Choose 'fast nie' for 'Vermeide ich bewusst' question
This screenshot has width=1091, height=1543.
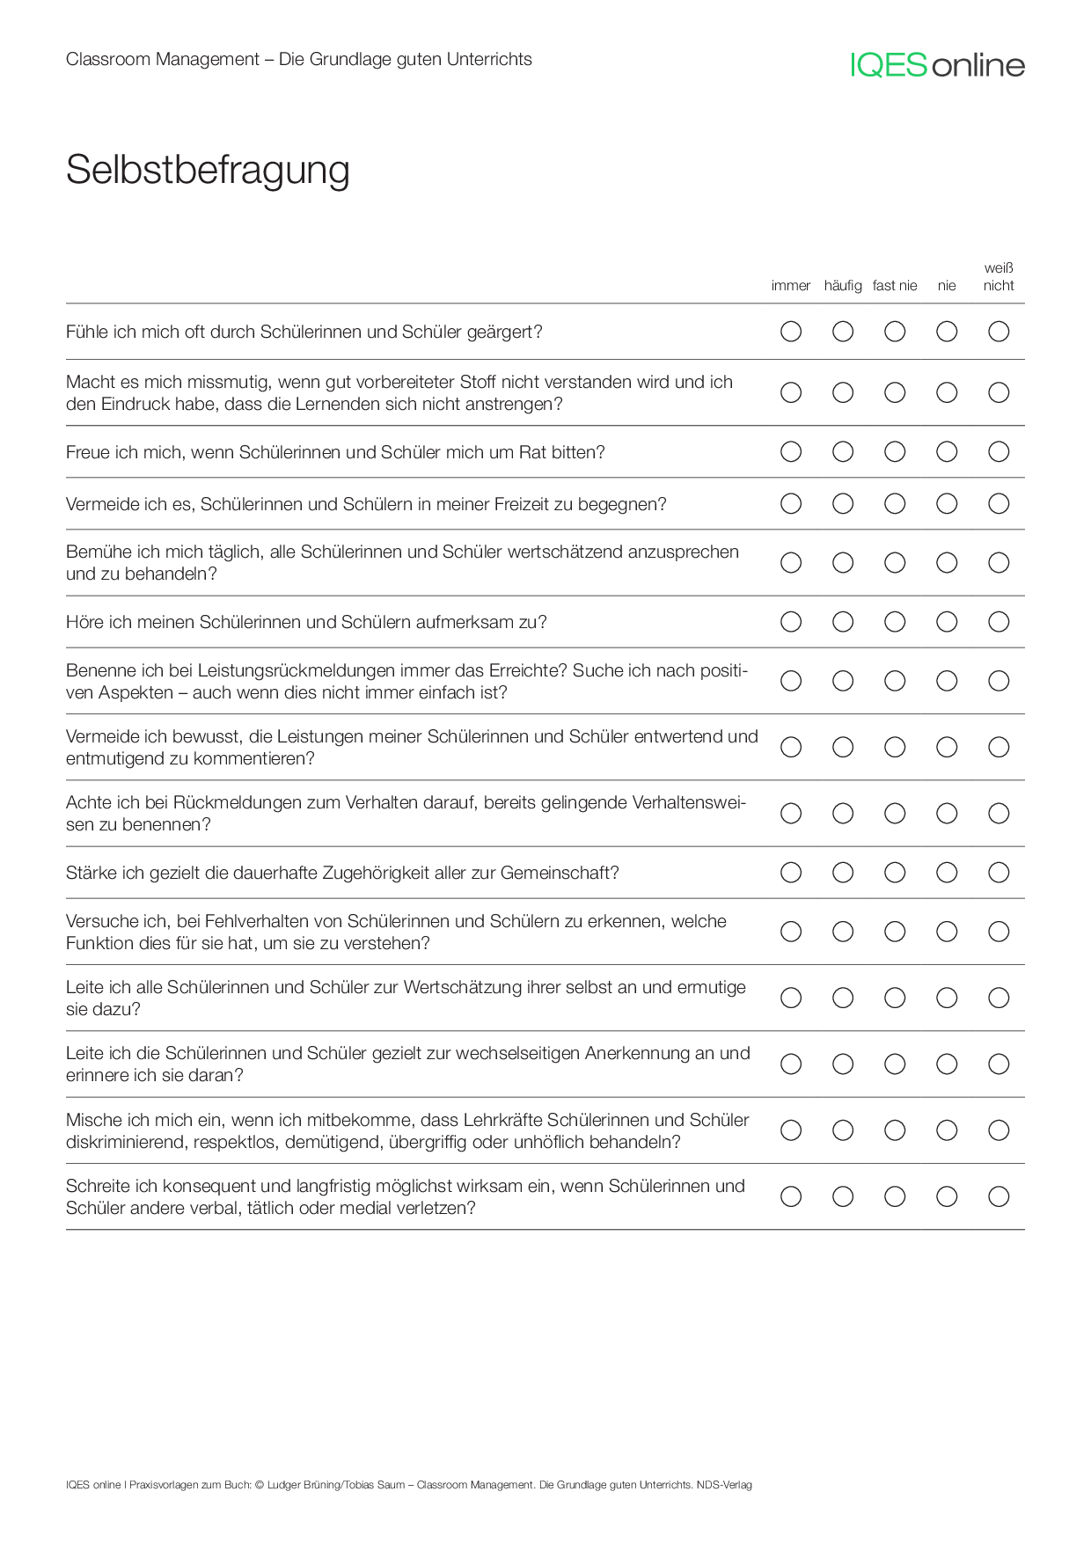click(895, 747)
